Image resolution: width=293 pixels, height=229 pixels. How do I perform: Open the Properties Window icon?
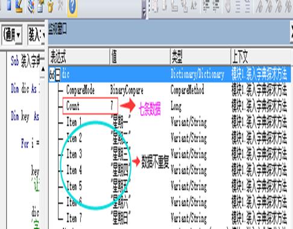41,6
